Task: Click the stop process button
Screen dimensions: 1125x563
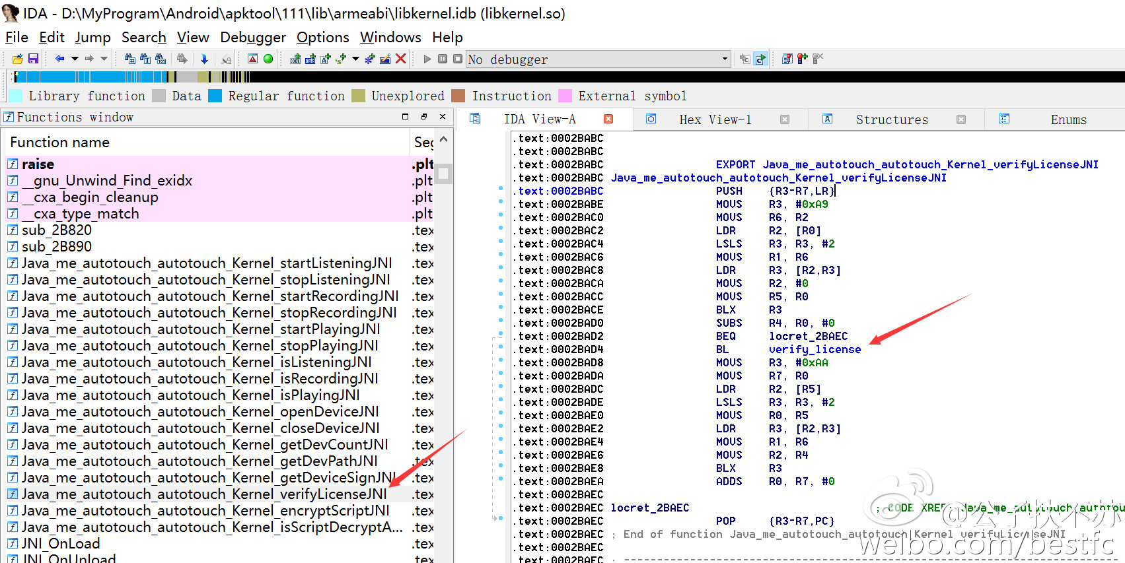Action: (x=458, y=59)
